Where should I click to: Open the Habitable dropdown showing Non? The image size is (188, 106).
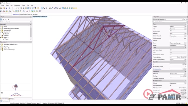[178, 34]
